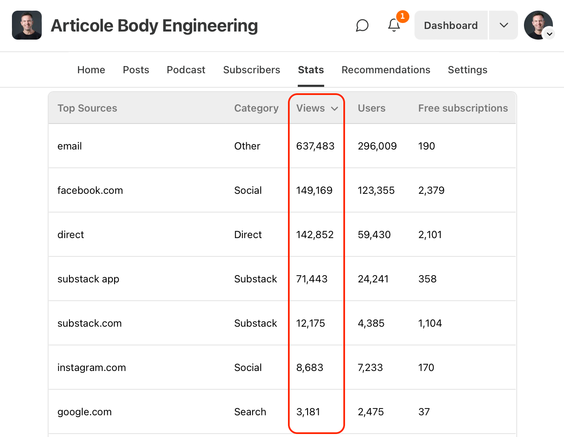
Task: Click the publication logo thumbnail
Action: tap(27, 25)
